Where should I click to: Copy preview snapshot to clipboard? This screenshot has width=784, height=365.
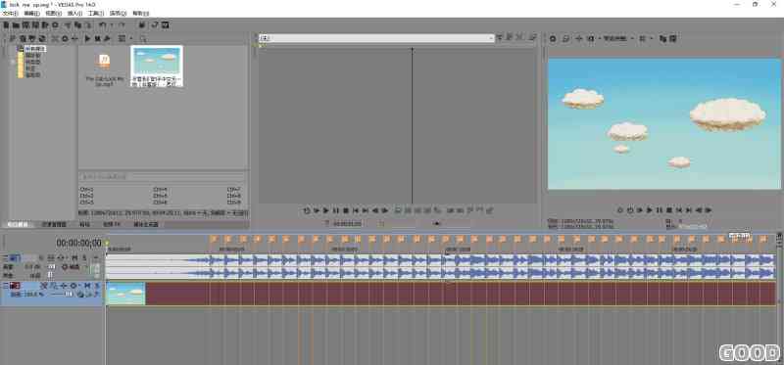(x=663, y=38)
